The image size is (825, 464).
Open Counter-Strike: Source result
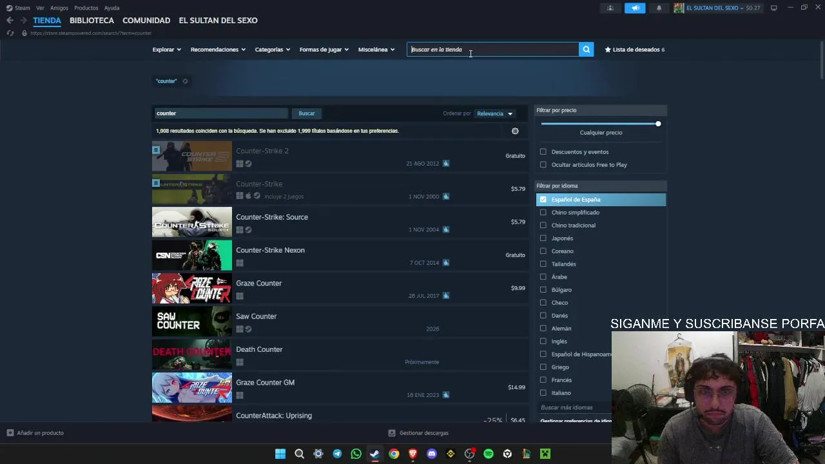340,222
